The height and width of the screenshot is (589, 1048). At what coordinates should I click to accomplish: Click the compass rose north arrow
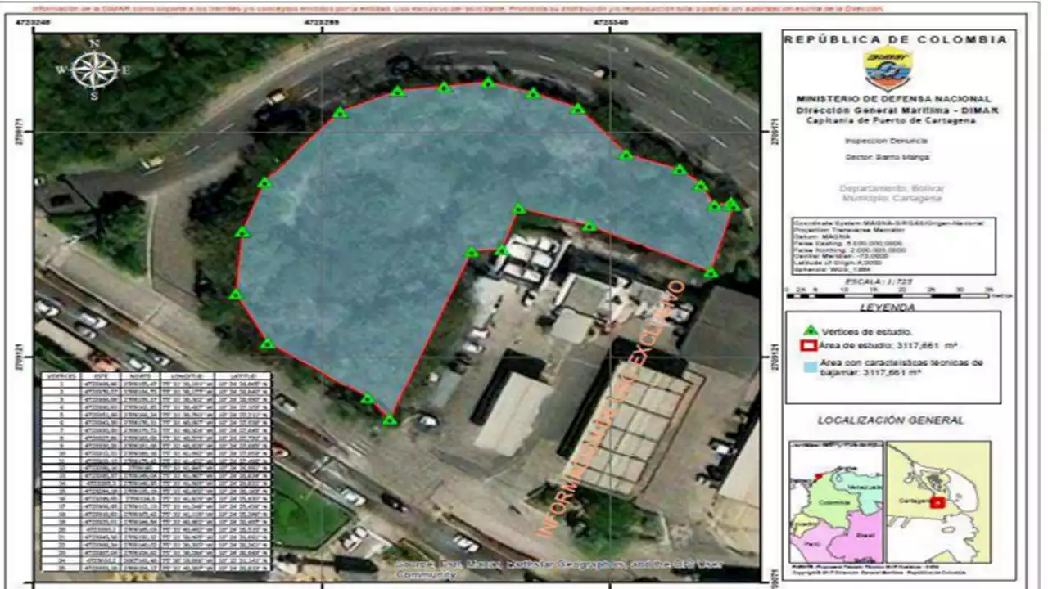(x=94, y=70)
